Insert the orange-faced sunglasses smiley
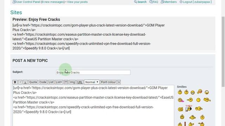This screenshot has width=225, height=126. (x=200, y=92)
